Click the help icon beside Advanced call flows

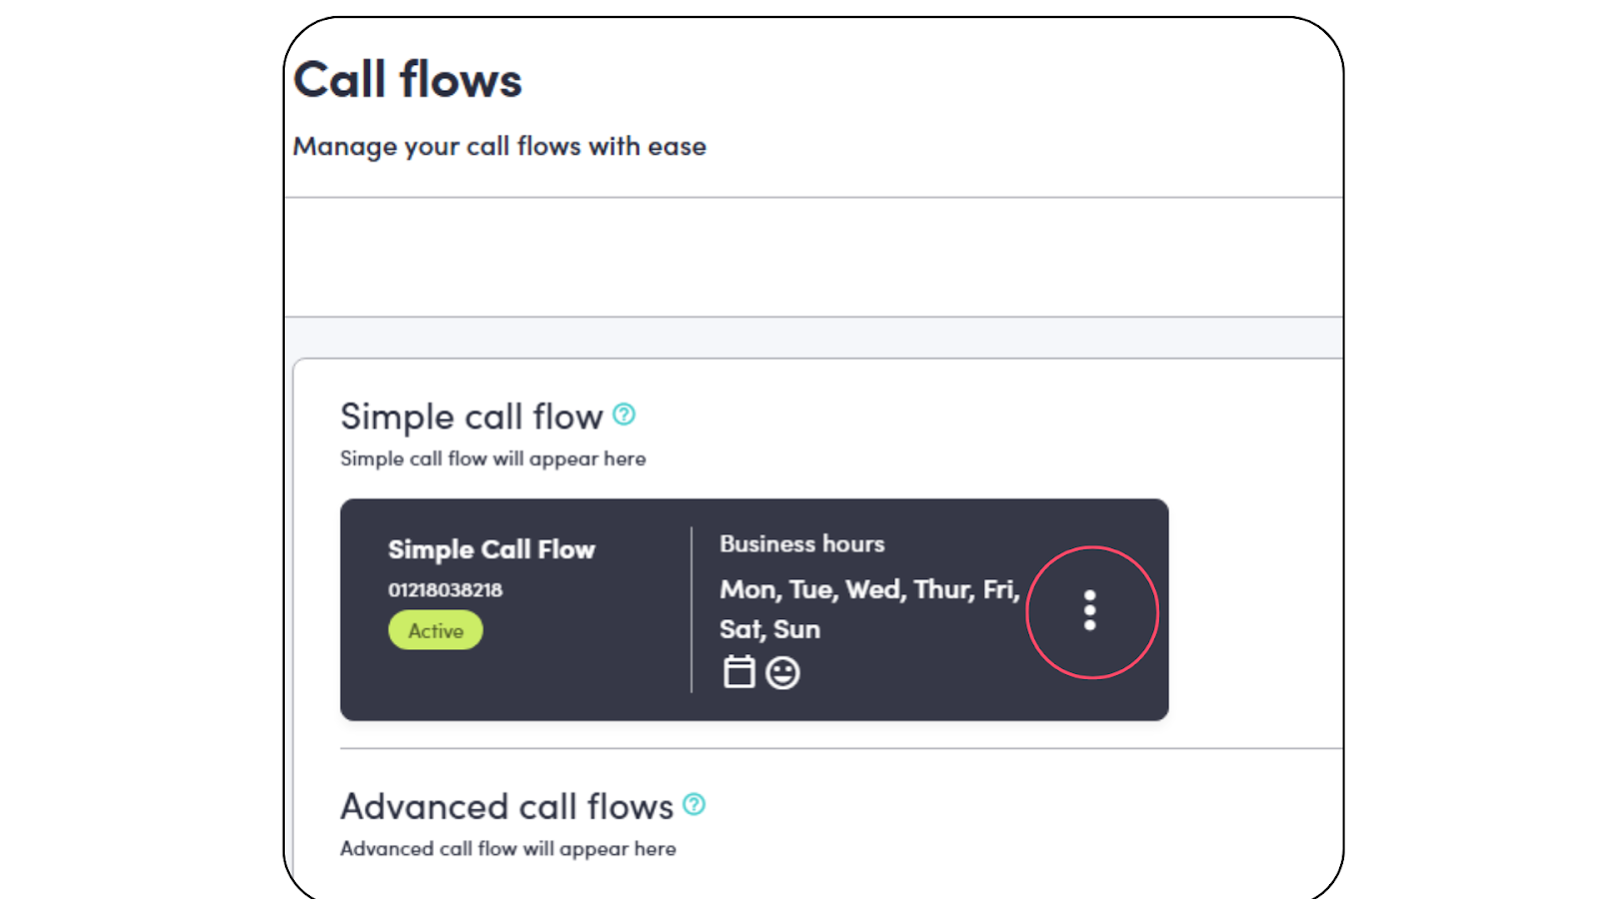pyautogui.click(x=694, y=804)
